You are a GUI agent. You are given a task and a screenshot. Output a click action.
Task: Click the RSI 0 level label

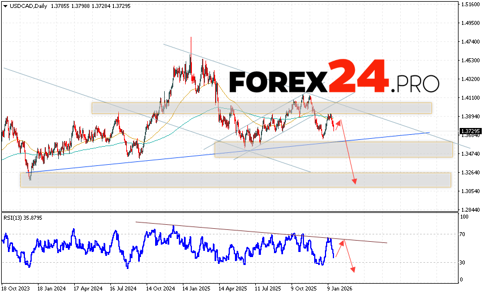[x=461, y=280]
